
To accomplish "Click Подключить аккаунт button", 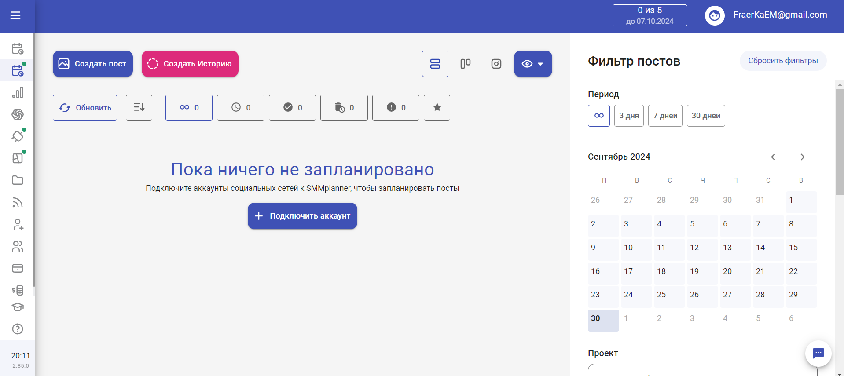I will point(302,216).
